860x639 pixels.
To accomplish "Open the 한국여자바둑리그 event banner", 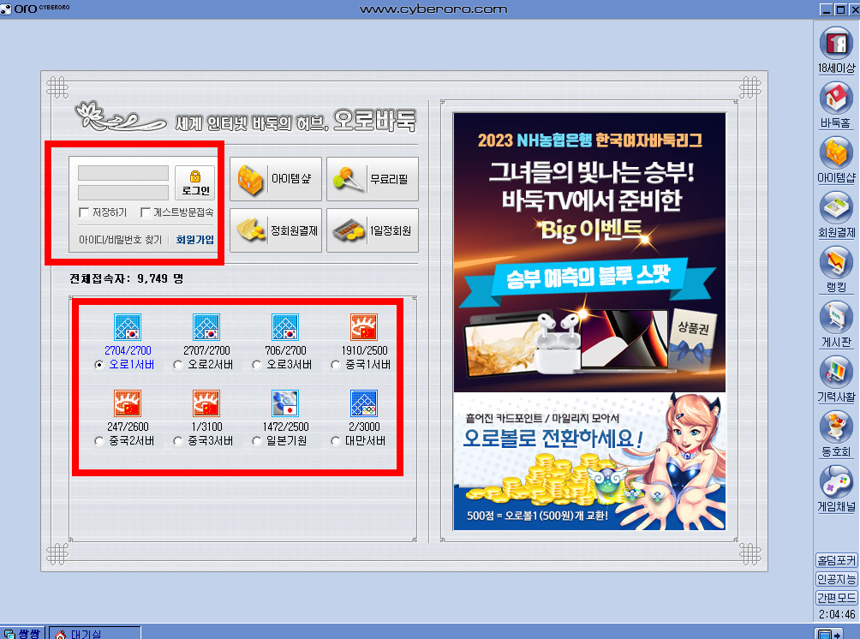I will click(x=589, y=253).
